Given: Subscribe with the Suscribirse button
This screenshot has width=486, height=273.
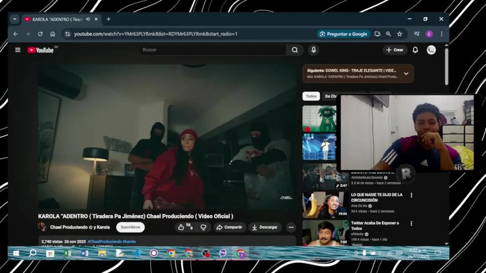Looking at the screenshot, I should [x=130, y=227].
